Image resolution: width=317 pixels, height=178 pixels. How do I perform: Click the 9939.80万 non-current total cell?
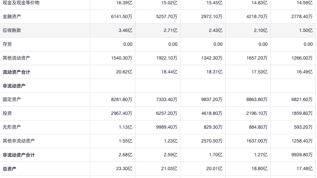302,155
